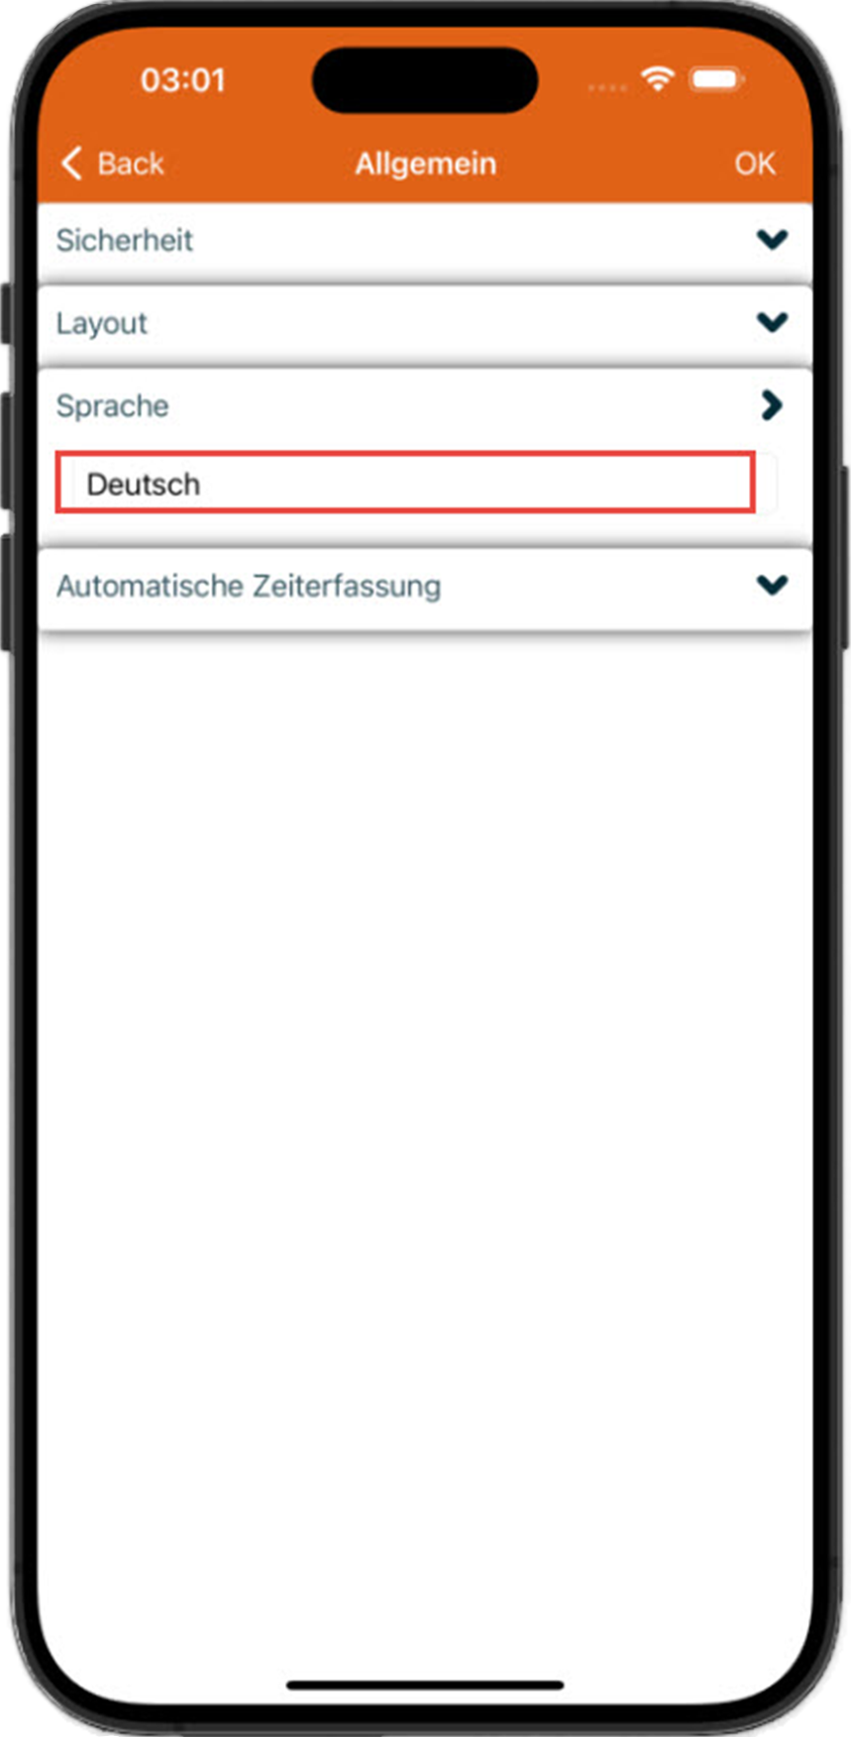
Task: Collapse Sprache using its right chevron
Action: (x=772, y=404)
